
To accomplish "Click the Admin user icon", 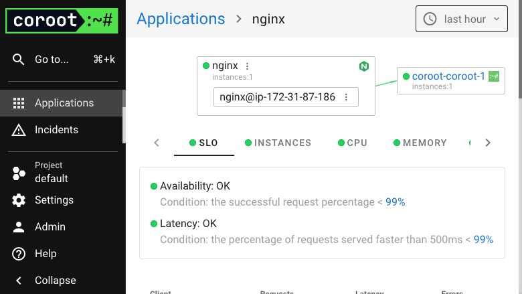I will (19, 227).
